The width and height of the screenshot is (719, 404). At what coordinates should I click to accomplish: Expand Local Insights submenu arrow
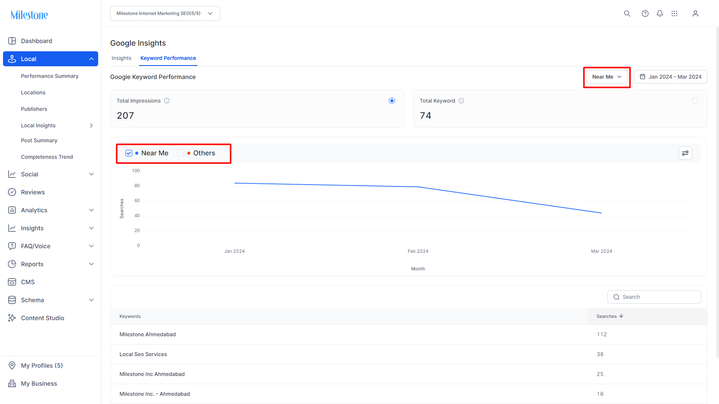[91, 125]
